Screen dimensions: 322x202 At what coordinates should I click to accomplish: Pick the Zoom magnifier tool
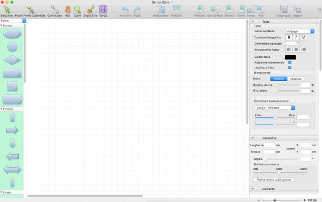[77, 10]
